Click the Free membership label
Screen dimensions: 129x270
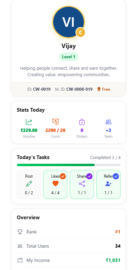point(104,89)
